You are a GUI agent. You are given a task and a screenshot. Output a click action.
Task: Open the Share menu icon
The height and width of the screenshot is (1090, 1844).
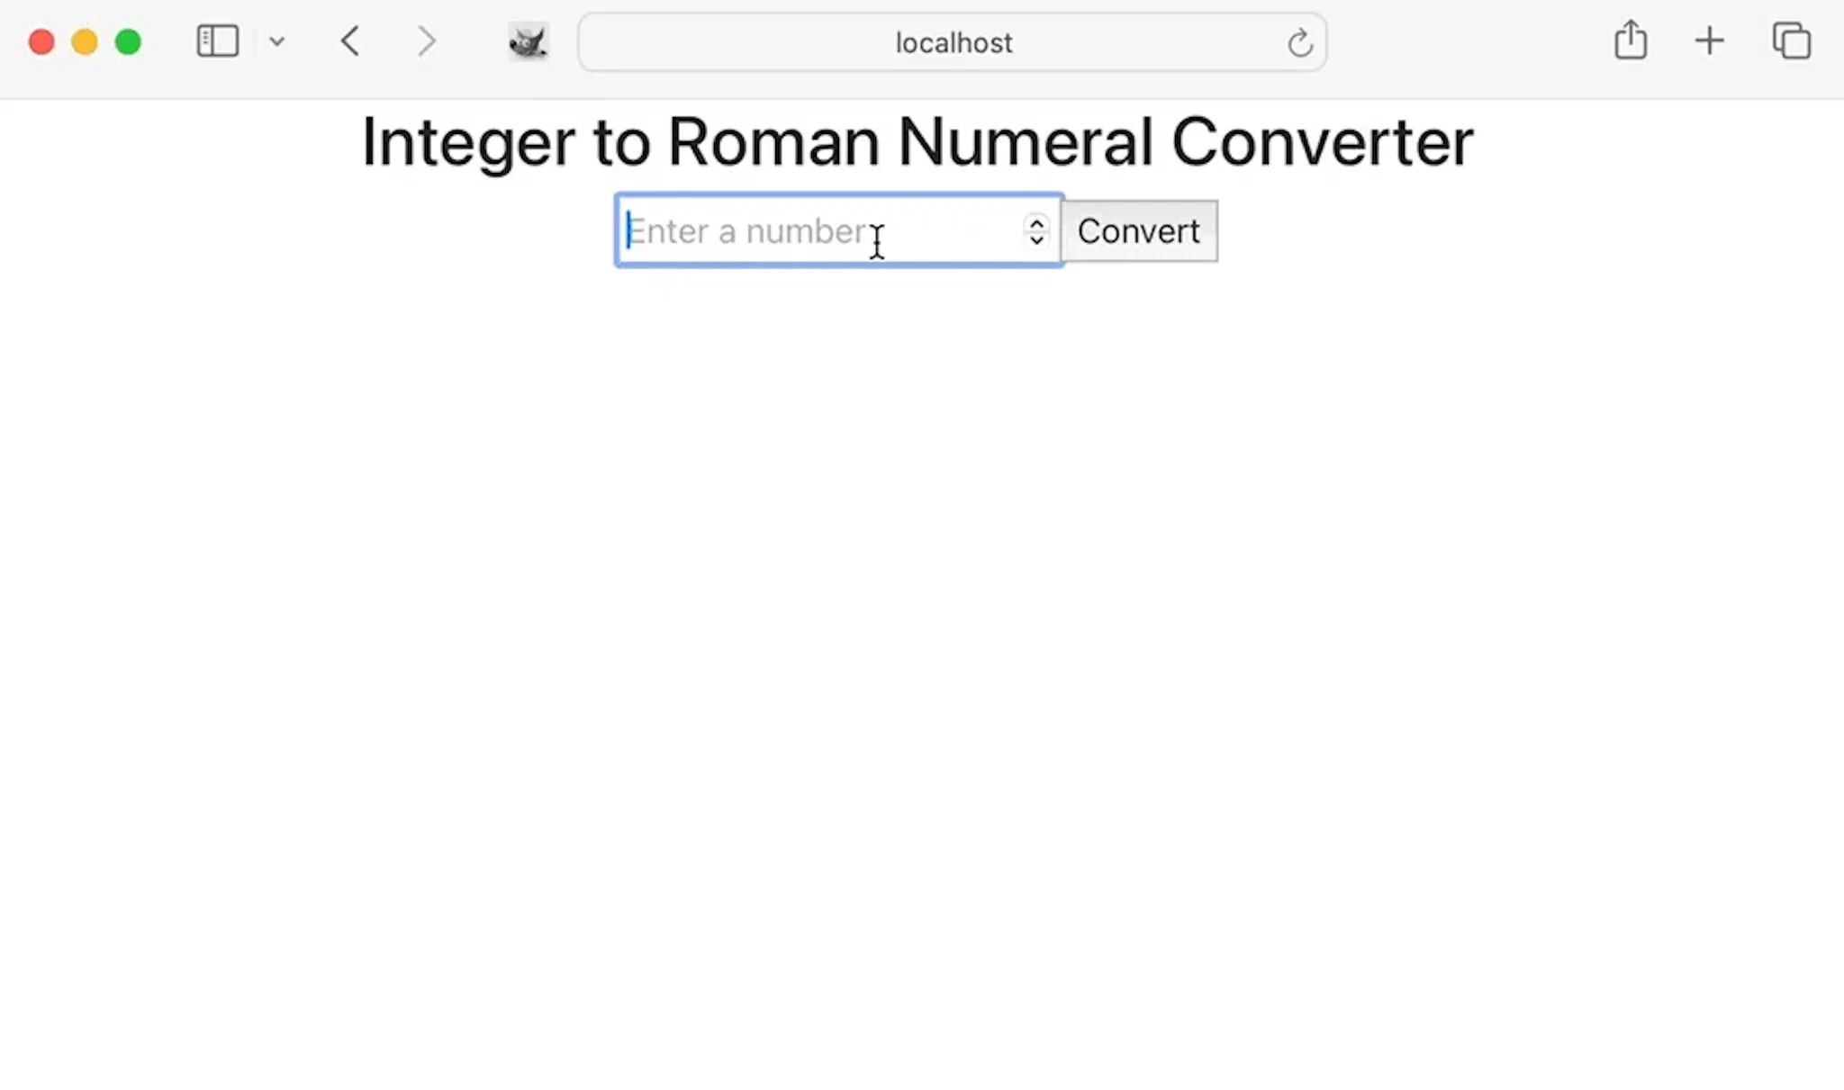[1631, 41]
